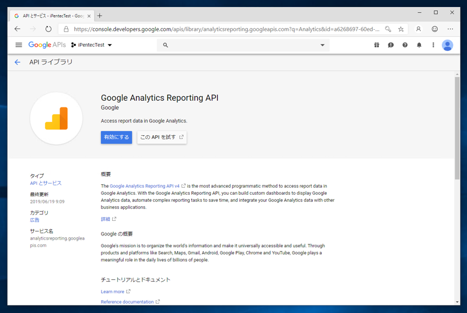Open the hamburger navigation menu

(x=19, y=45)
